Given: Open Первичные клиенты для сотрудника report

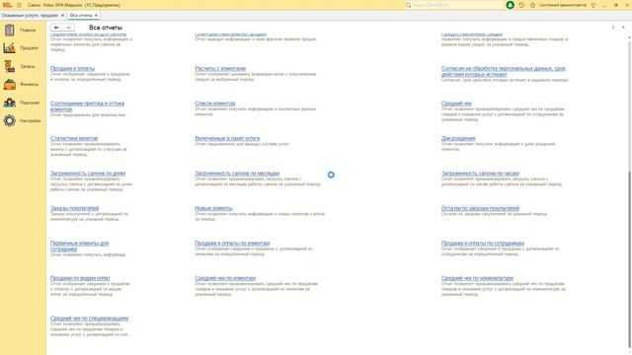Looking at the screenshot, I should [79, 246].
